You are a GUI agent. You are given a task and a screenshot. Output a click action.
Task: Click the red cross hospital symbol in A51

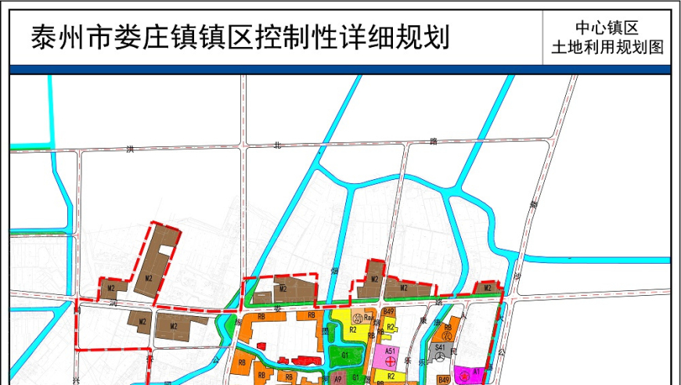[390, 362]
